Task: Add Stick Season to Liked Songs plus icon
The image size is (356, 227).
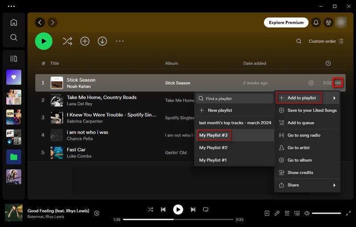Action: (311, 83)
